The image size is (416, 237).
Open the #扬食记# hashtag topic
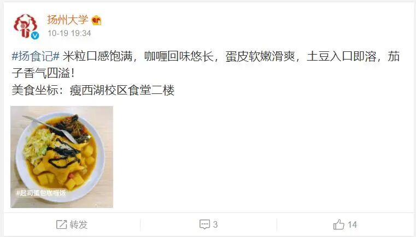click(36, 56)
